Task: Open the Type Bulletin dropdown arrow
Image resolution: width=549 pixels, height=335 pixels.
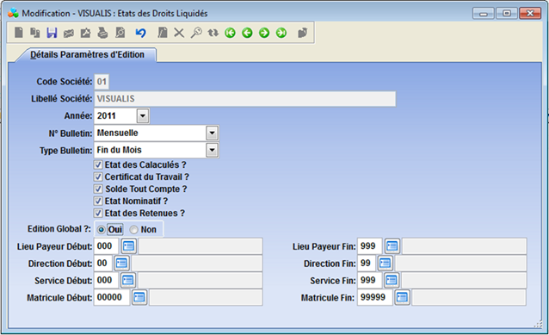Action: tap(213, 151)
